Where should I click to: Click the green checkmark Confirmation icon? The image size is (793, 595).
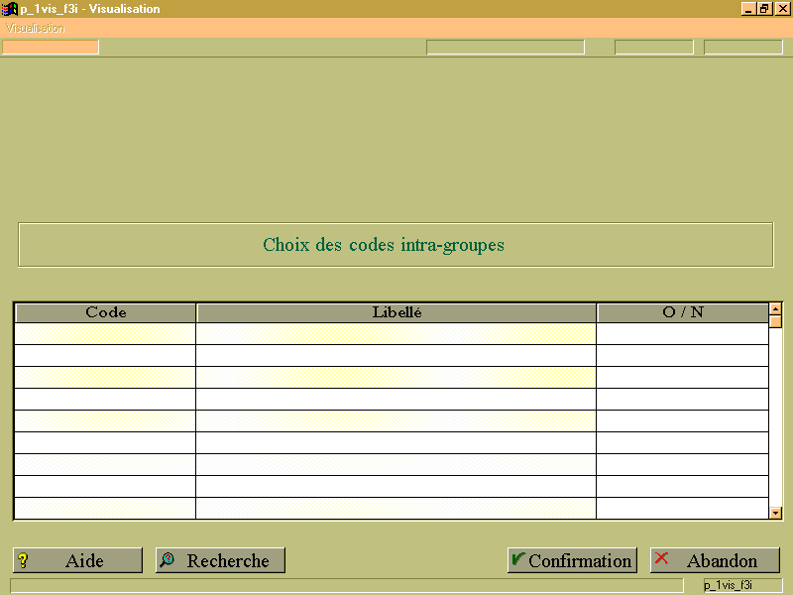pyautogui.click(x=517, y=558)
